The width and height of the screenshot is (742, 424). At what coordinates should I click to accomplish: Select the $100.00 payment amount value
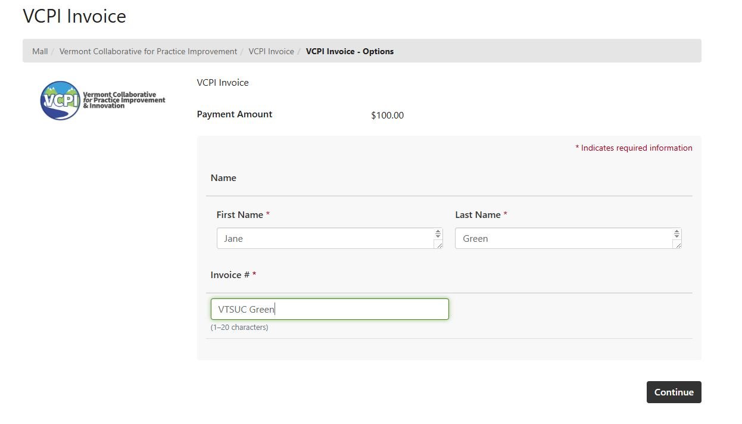pyautogui.click(x=387, y=116)
